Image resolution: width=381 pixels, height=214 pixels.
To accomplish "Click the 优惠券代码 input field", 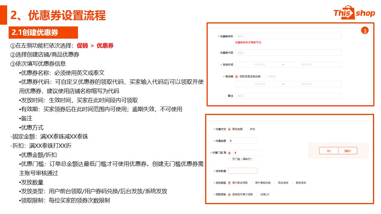I will pos(288,53).
